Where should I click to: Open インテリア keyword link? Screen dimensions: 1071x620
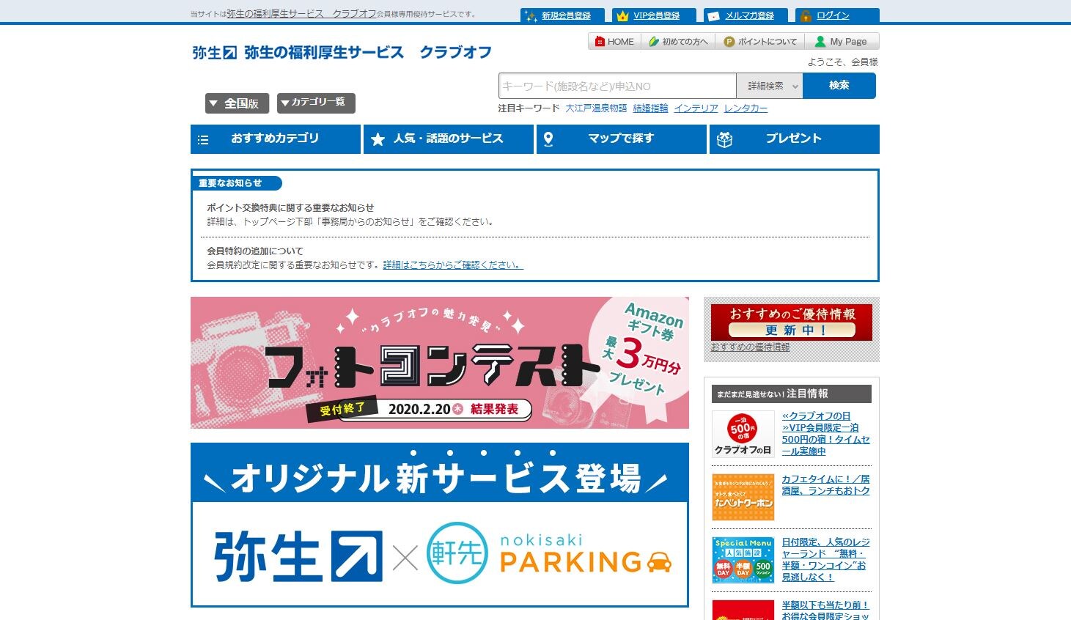click(x=696, y=108)
